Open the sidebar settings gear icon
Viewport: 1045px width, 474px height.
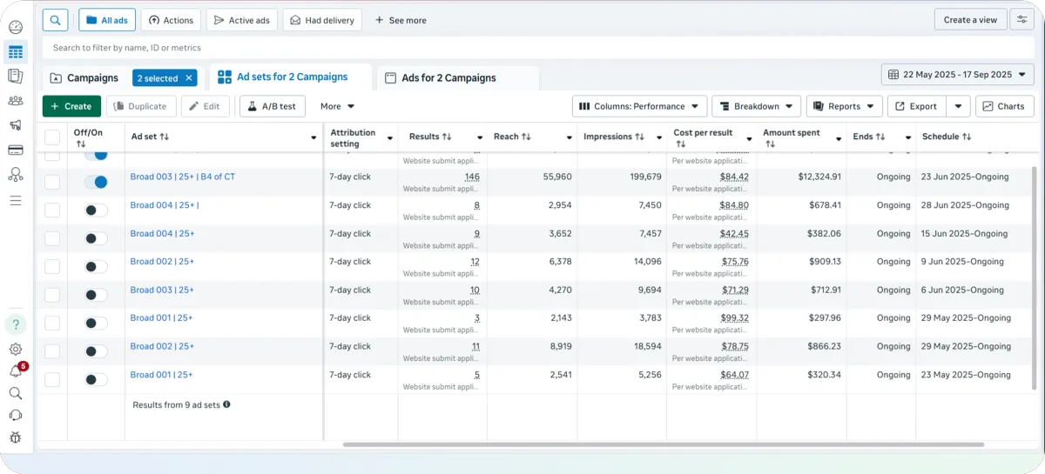[16, 349]
